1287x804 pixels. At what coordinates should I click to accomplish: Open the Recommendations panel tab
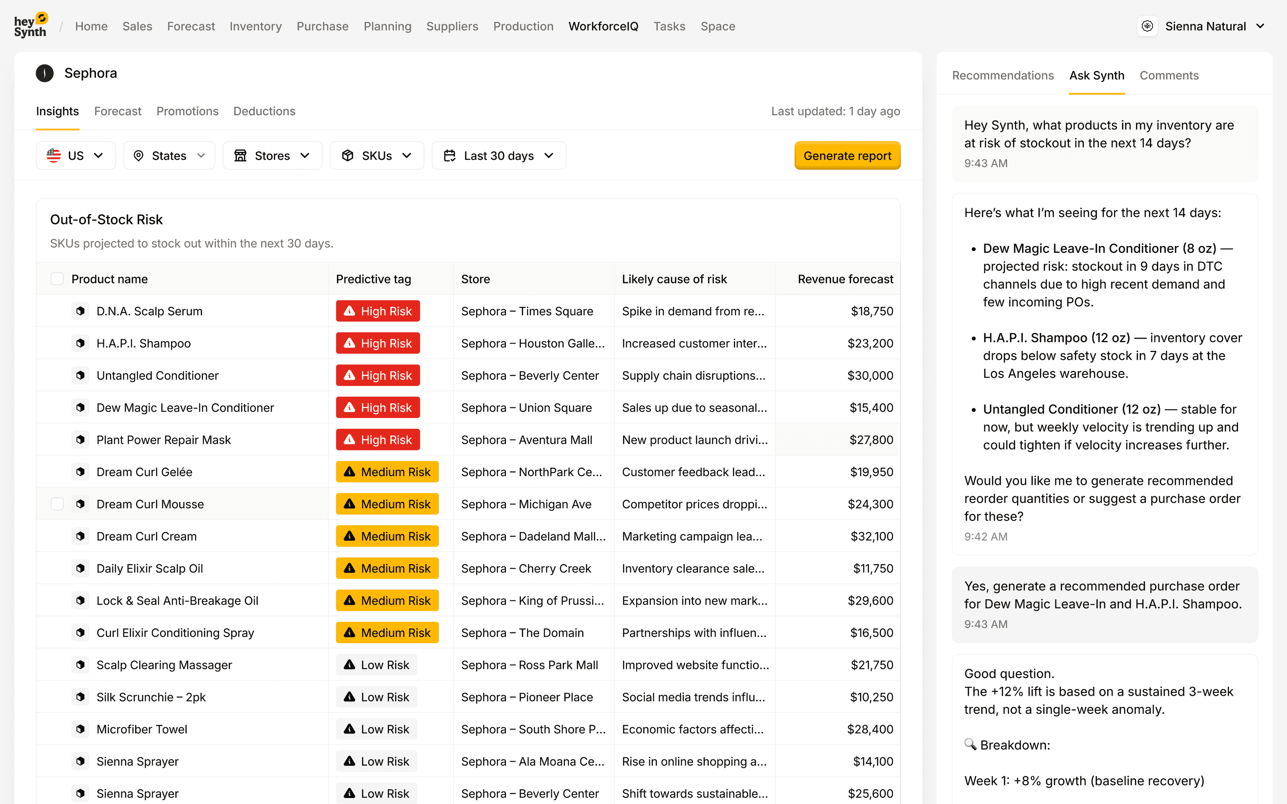click(x=1002, y=75)
